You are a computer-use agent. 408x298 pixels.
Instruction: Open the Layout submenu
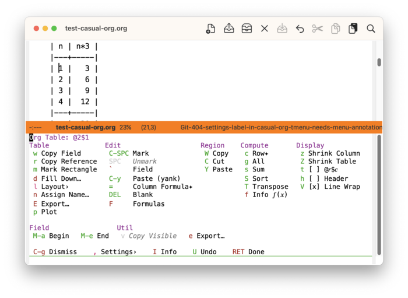[x=51, y=187]
